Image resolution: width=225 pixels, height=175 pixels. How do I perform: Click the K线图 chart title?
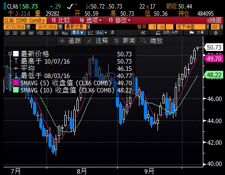[x=214, y=20]
